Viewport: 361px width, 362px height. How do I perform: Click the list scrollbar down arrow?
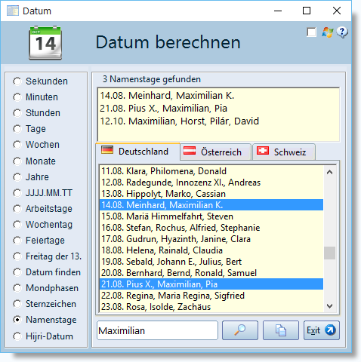point(329,306)
